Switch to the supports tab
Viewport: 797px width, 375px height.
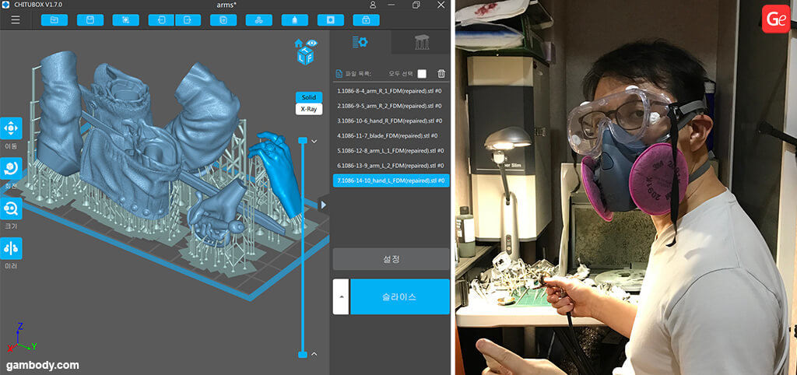[420, 42]
